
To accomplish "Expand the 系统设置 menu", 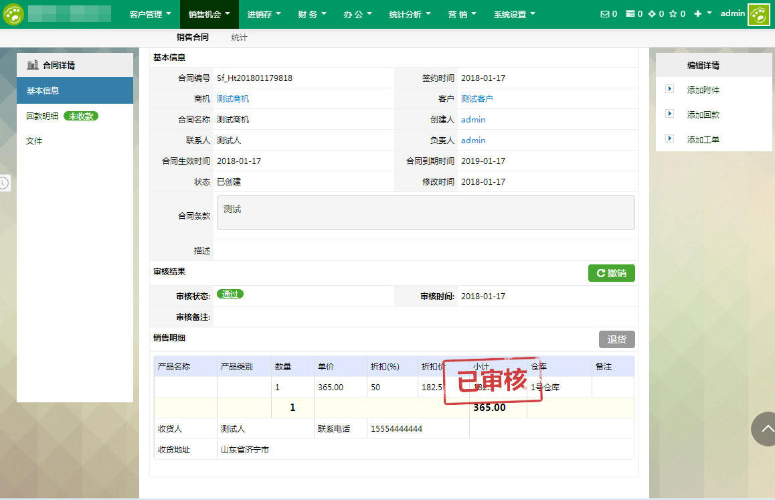I will [x=515, y=14].
